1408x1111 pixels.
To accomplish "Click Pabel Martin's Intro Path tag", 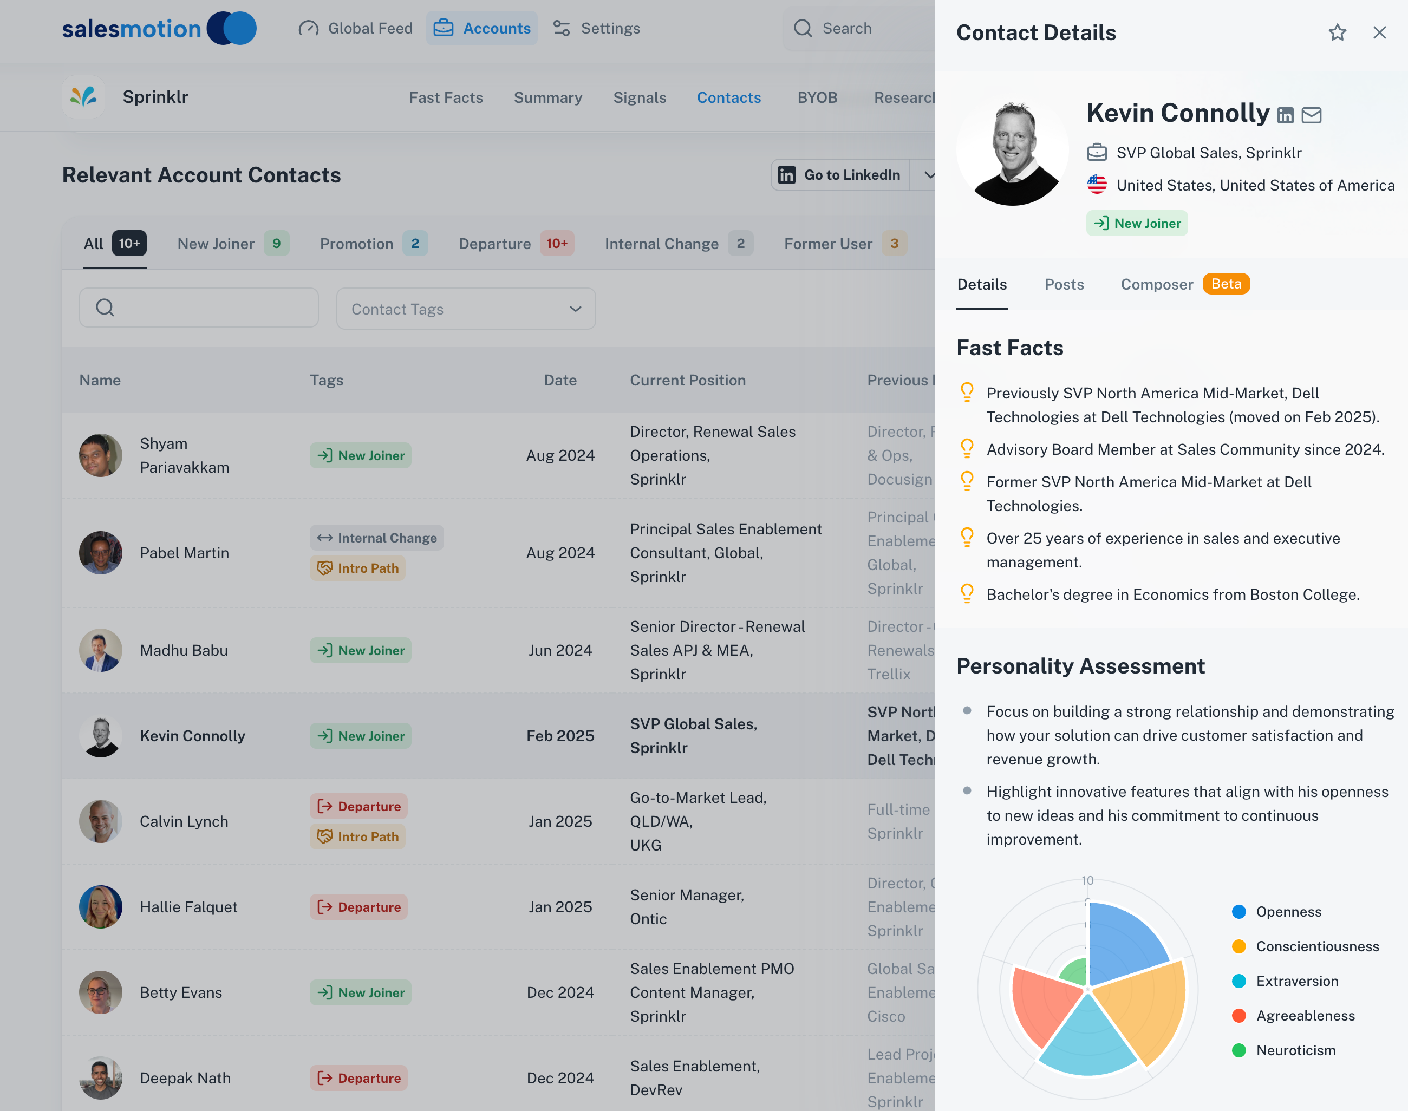I will [358, 568].
